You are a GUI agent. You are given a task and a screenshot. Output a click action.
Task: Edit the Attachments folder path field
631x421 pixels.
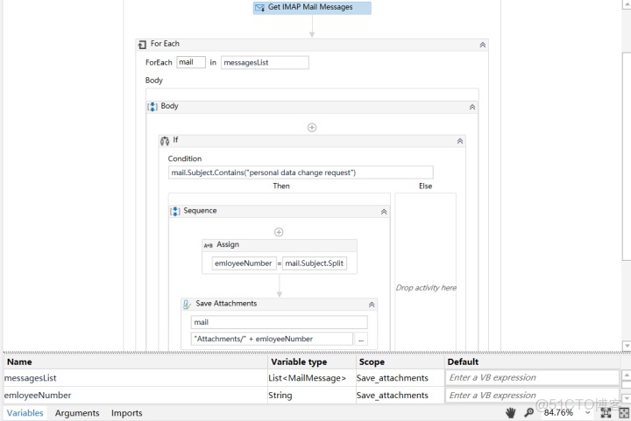[x=272, y=339]
